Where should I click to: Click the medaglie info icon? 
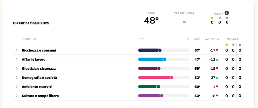pyautogui.click(x=227, y=13)
